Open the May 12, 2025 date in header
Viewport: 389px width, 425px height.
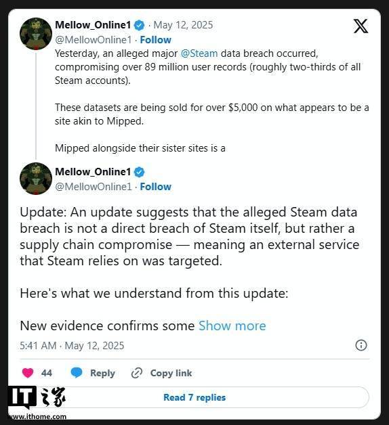(x=183, y=25)
